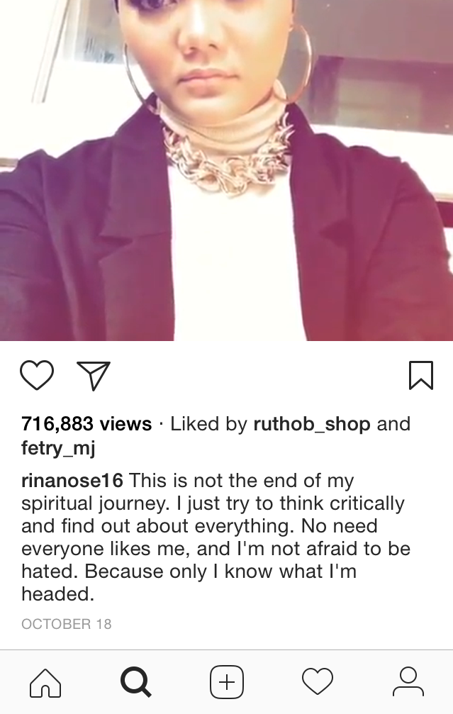The width and height of the screenshot is (453, 714).
Task: Like the post with the heart icon
Action: 37,375
